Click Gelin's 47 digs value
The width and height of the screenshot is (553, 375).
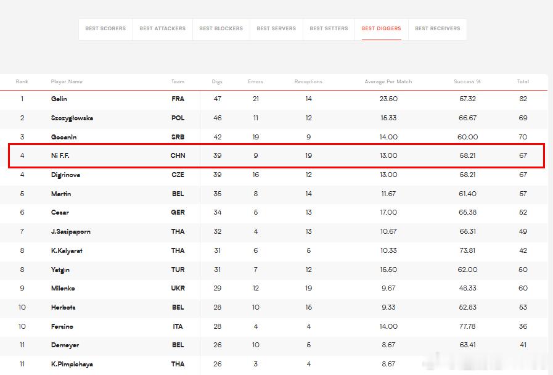click(217, 99)
